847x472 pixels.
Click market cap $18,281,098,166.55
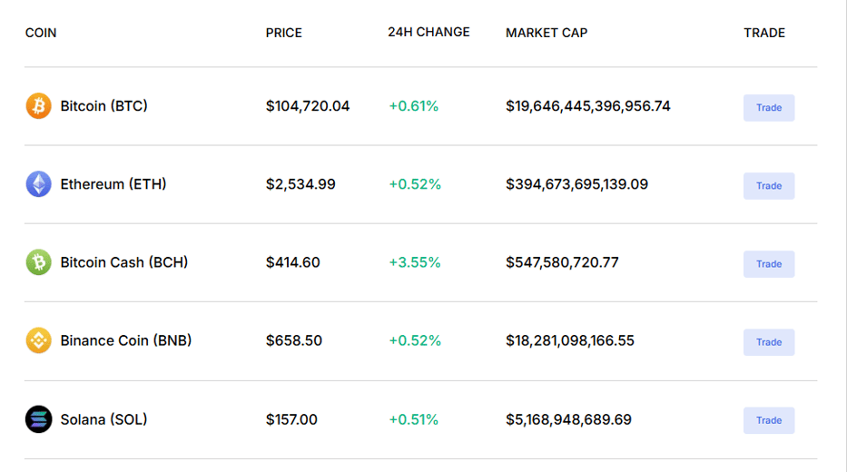[x=570, y=340]
